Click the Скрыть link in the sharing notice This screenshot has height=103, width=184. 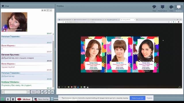pyautogui.click(x=149, y=98)
